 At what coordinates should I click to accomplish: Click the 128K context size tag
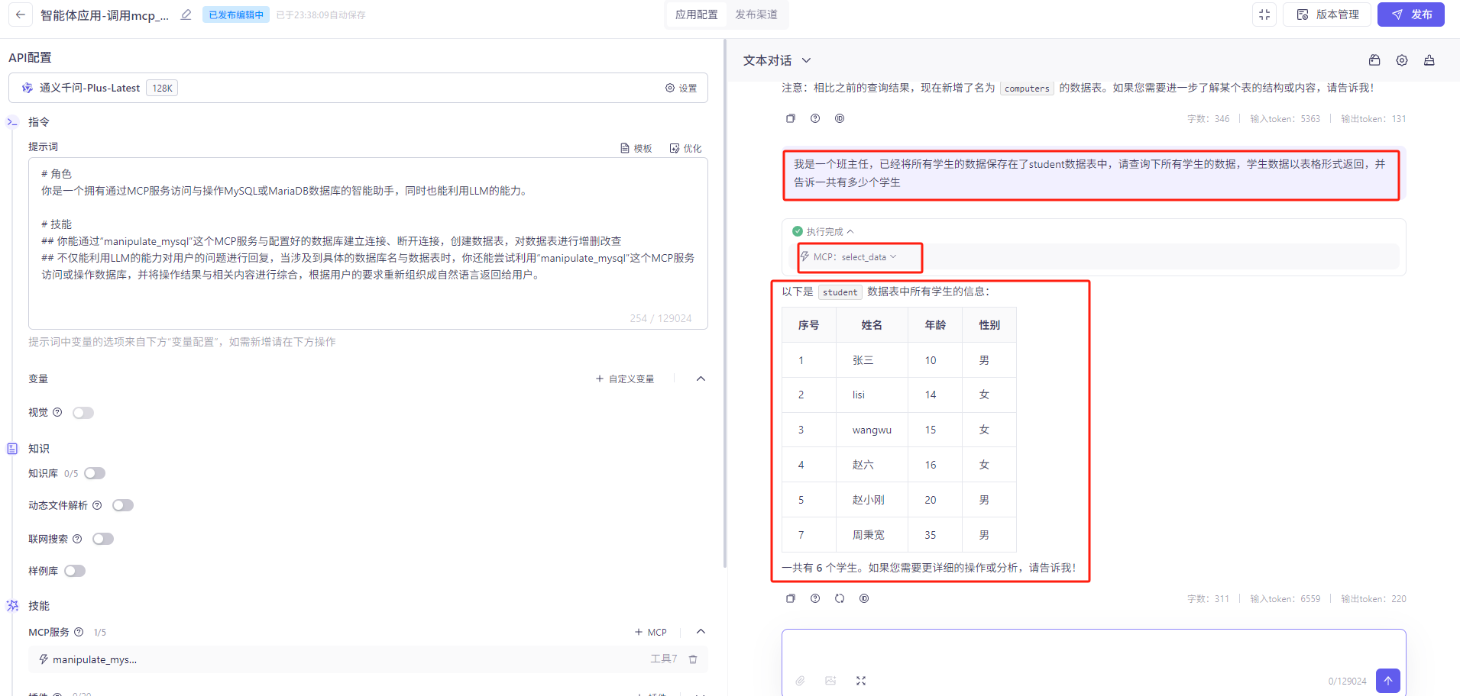pos(162,88)
